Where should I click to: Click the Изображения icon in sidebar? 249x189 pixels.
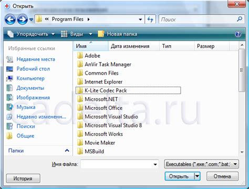pos(9,98)
